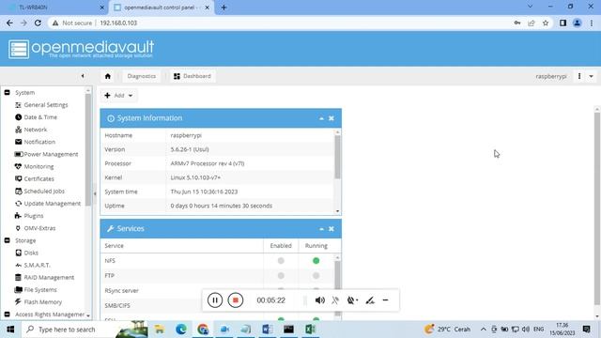Screen dimensions: 601x338
Task: Toggle the recorder microphone
Action: point(335,300)
